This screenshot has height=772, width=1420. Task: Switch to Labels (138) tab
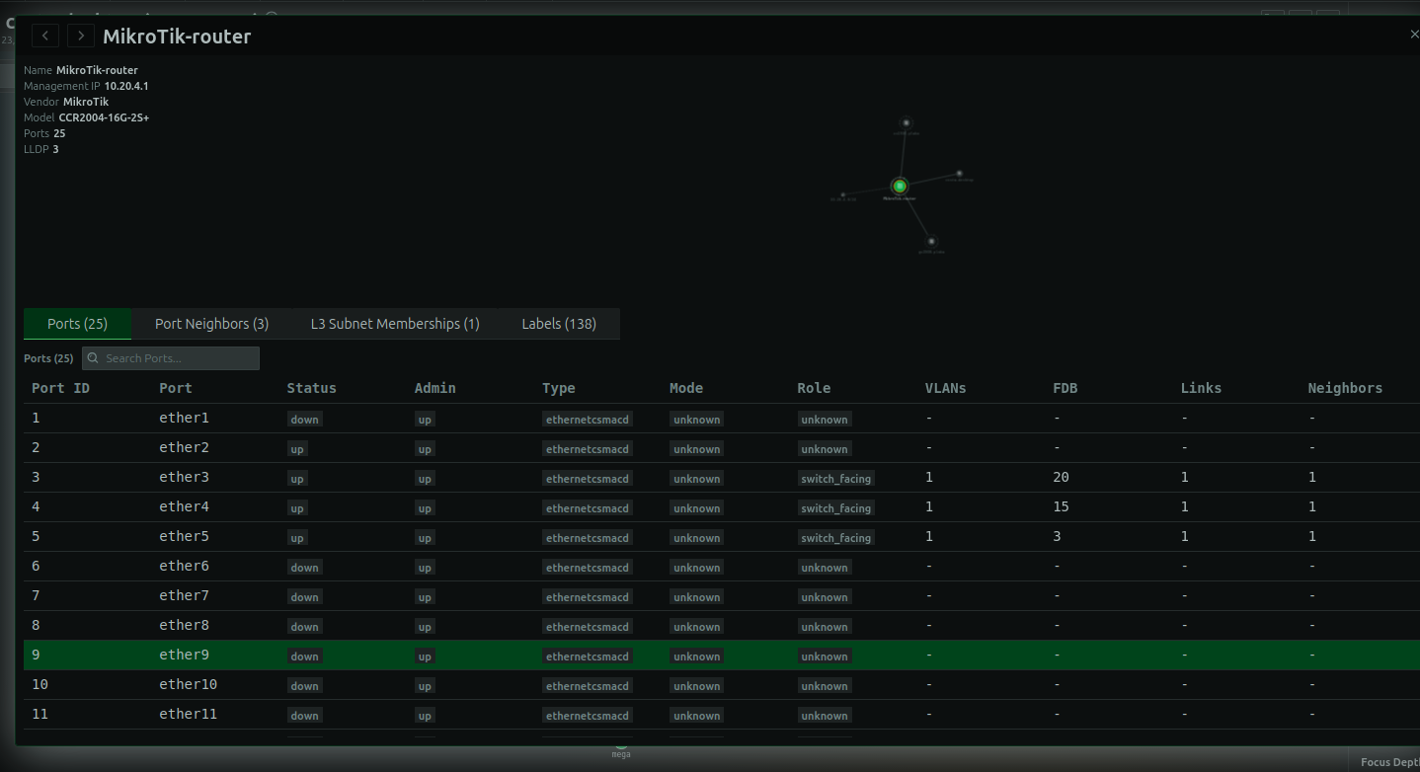point(559,324)
